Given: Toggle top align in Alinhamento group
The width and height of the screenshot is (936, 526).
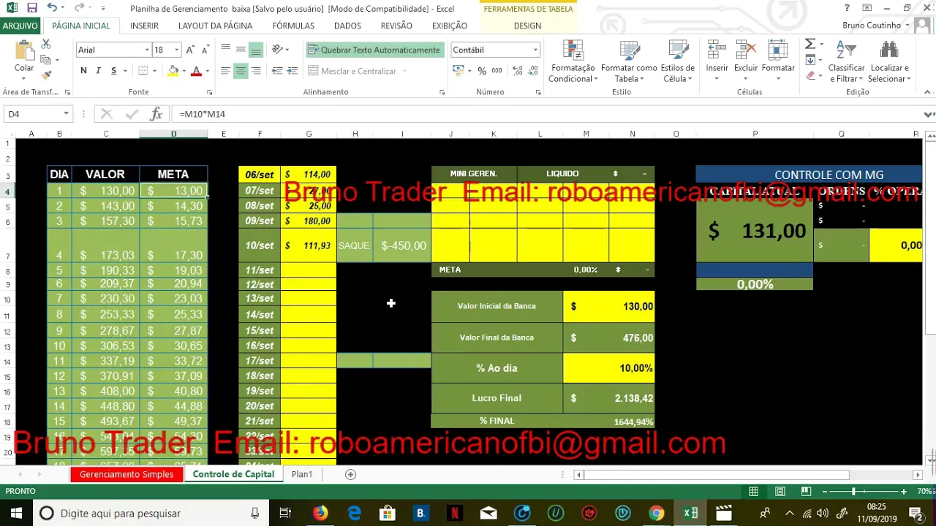Looking at the screenshot, I should (x=225, y=50).
